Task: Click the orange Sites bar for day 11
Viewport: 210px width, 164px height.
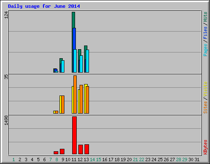Action: (75, 94)
